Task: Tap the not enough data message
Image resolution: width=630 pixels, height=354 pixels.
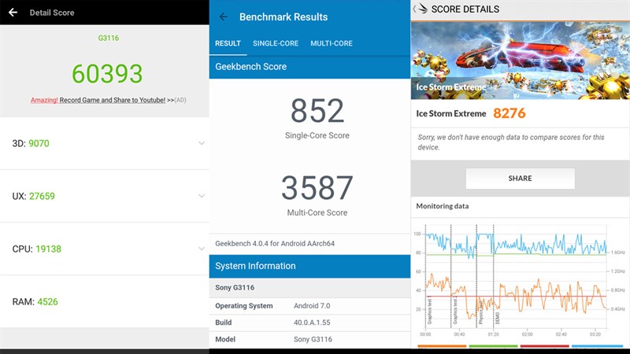Action: point(510,142)
